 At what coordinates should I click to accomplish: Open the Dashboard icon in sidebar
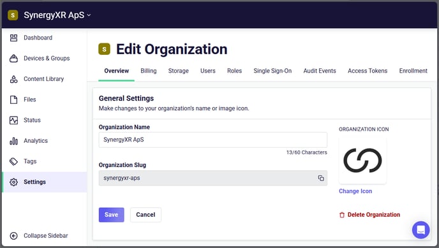(13, 38)
